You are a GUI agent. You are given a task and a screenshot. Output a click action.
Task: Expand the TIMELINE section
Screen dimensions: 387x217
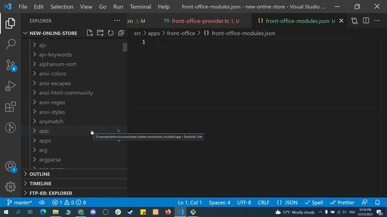74,183
